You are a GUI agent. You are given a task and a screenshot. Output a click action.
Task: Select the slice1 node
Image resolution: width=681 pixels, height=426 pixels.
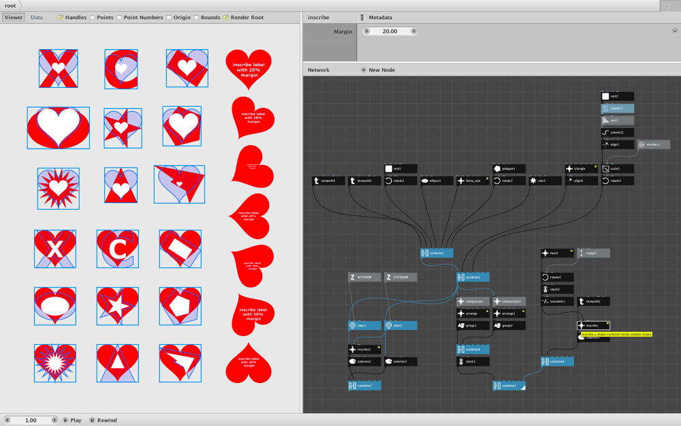pos(364,325)
